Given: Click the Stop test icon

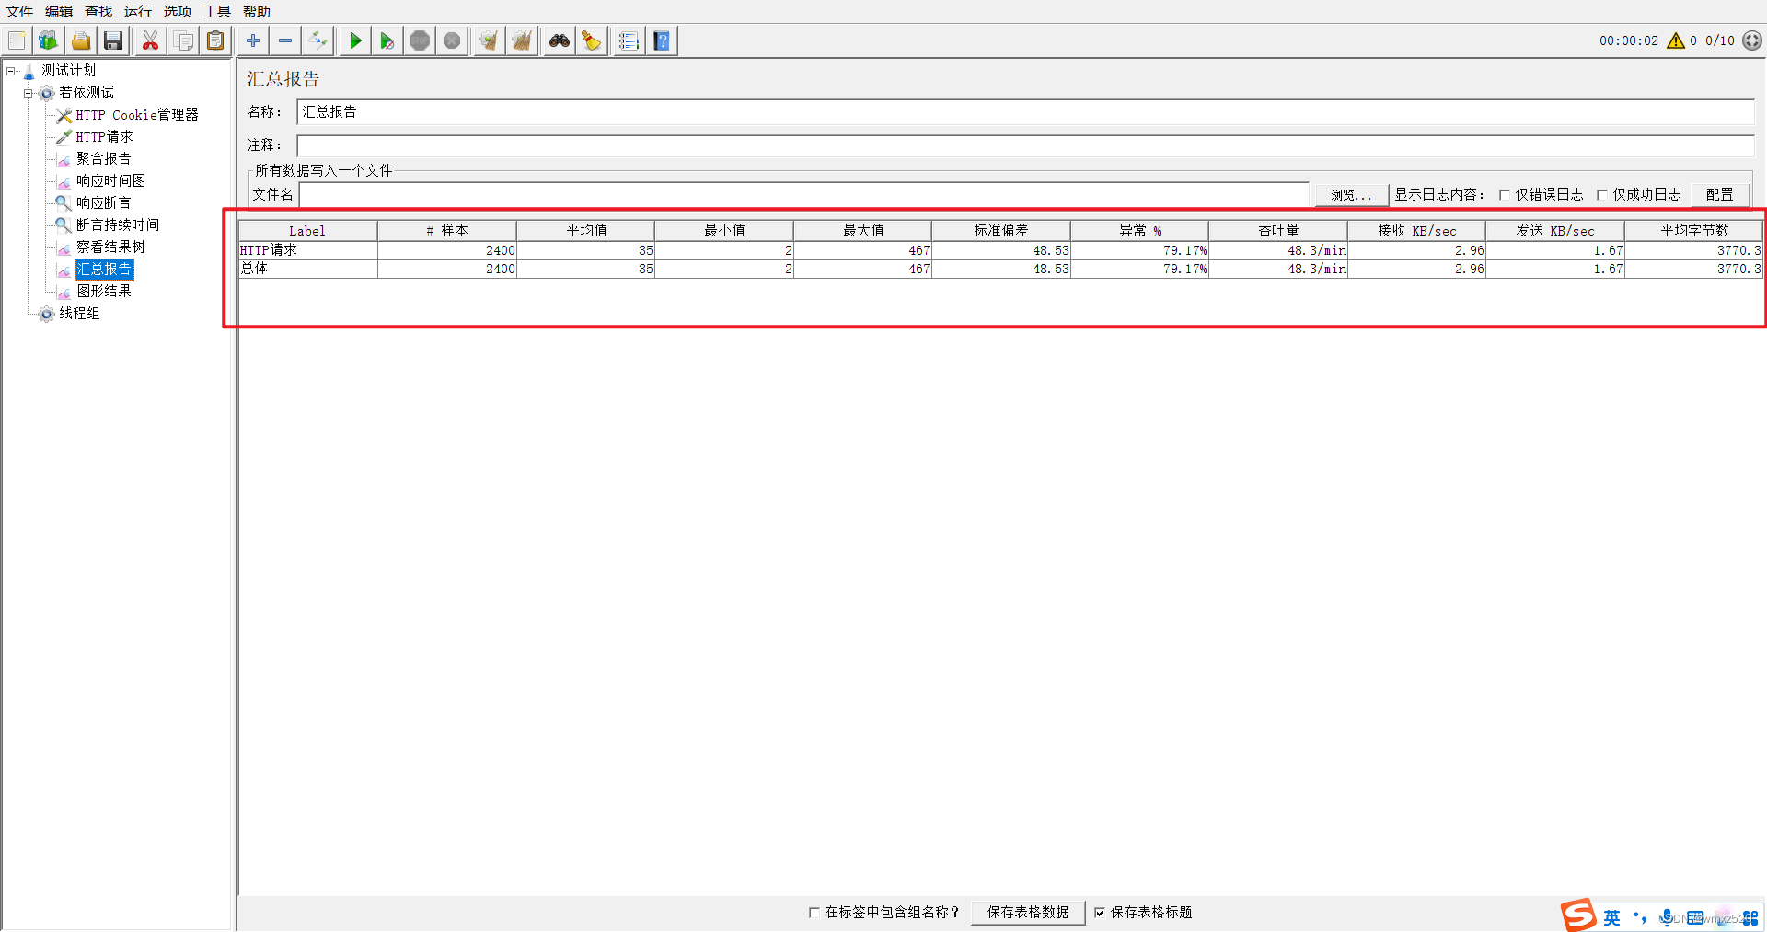Looking at the screenshot, I should coord(420,40).
